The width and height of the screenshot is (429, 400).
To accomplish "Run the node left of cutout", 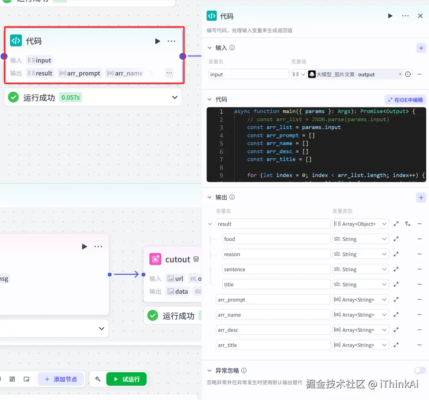I will point(84,247).
